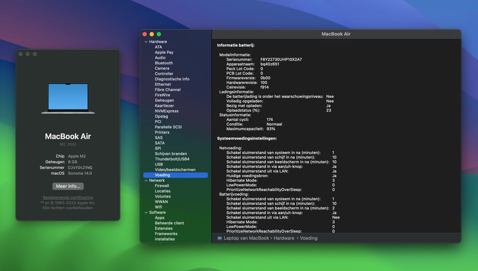Select Apple Pay in the sidebar
Screen dimensions: 478x271
164,52
